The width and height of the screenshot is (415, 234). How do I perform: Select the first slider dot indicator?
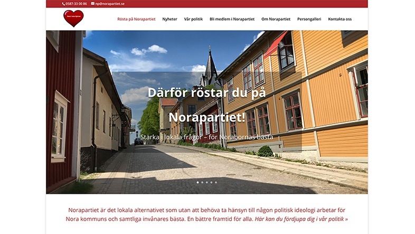tap(197, 182)
